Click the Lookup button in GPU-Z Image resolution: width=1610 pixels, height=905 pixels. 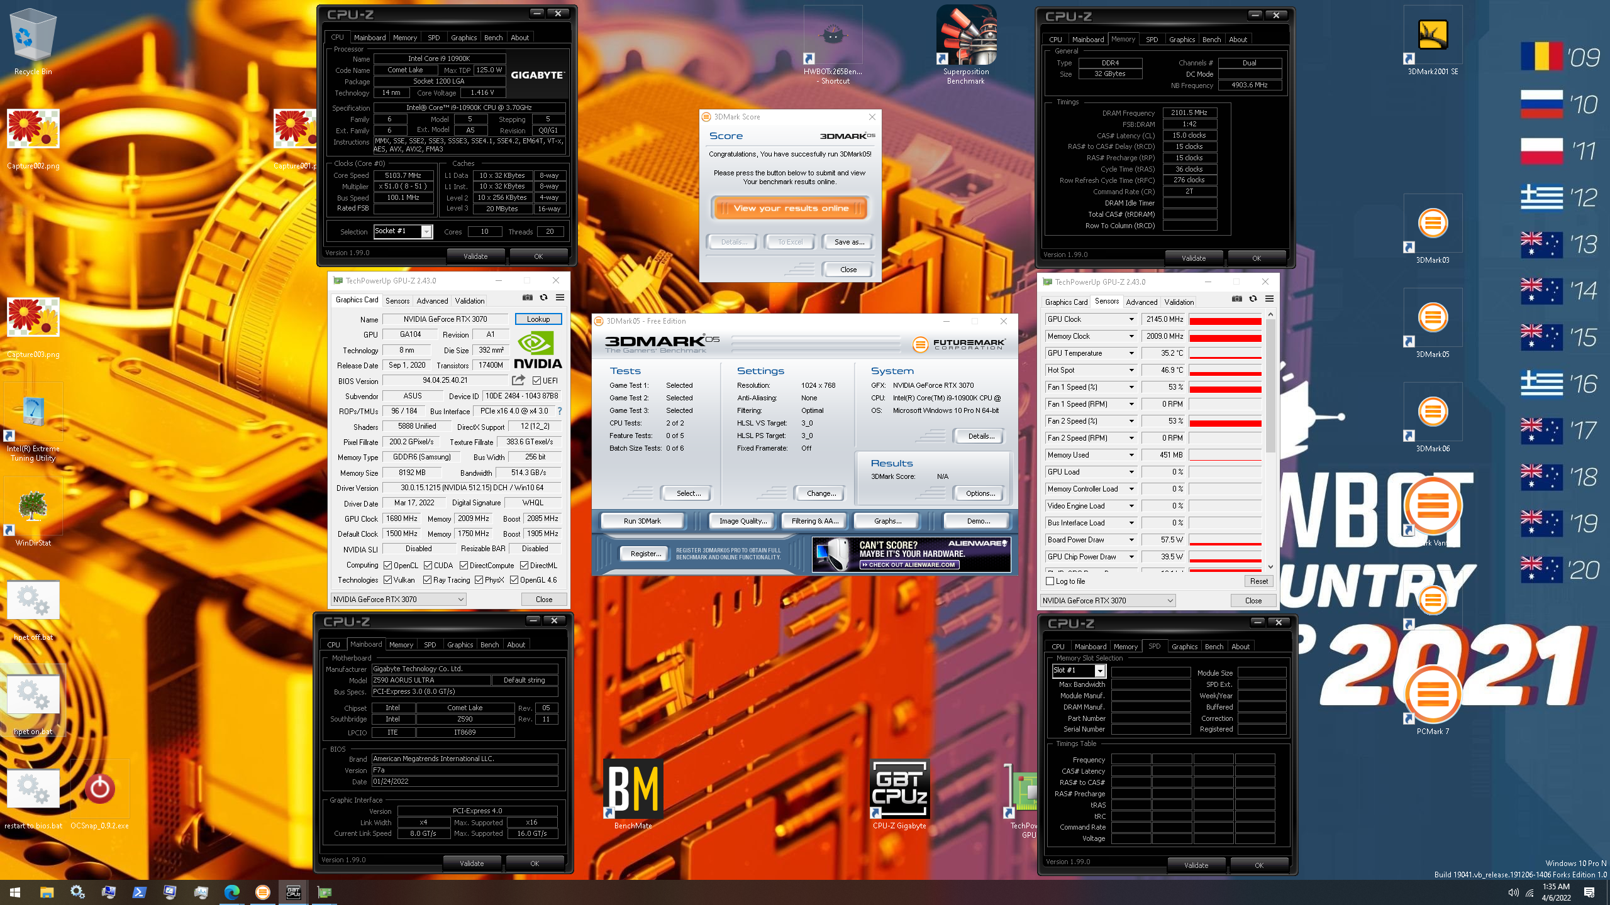point(538,319)
